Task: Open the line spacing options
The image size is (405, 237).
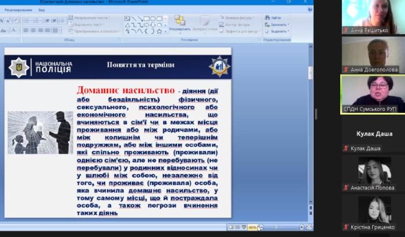Action: pos(62,21)
